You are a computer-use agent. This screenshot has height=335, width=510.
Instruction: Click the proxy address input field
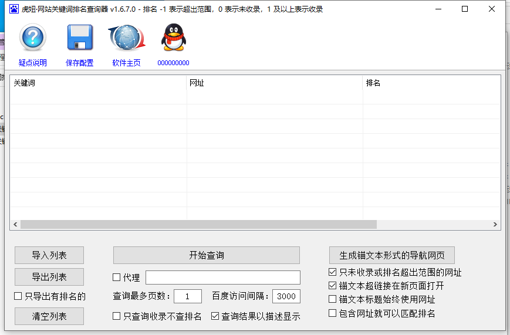point(223,278)
